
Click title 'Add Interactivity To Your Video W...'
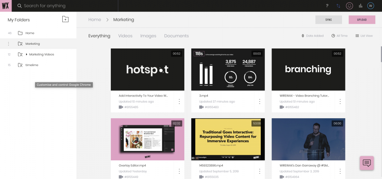(143, 96)
